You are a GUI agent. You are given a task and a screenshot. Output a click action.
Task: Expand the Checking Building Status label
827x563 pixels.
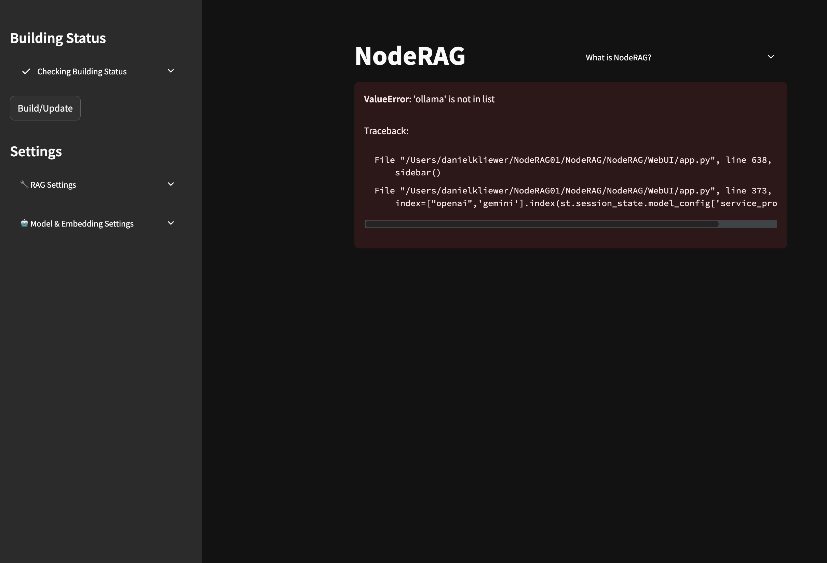(x=82, y=71)
